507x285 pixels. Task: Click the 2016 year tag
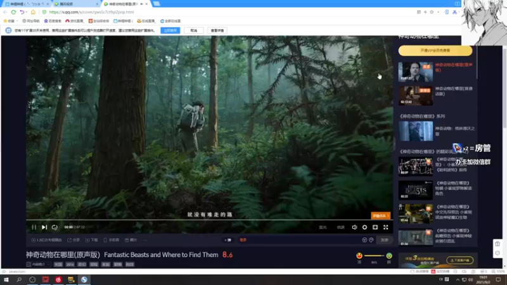point(70,264)
